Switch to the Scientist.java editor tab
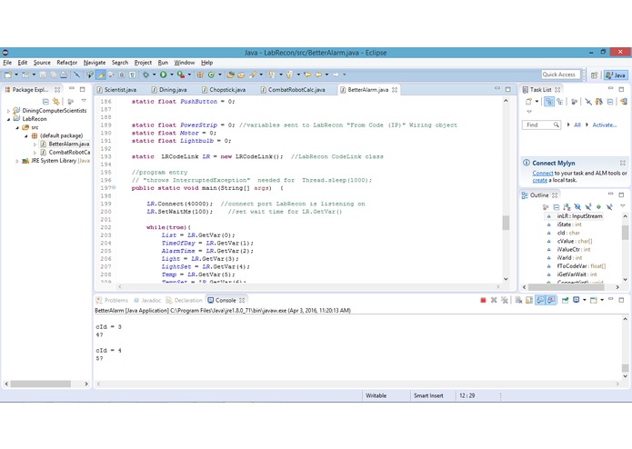 (x=117, y=90)
